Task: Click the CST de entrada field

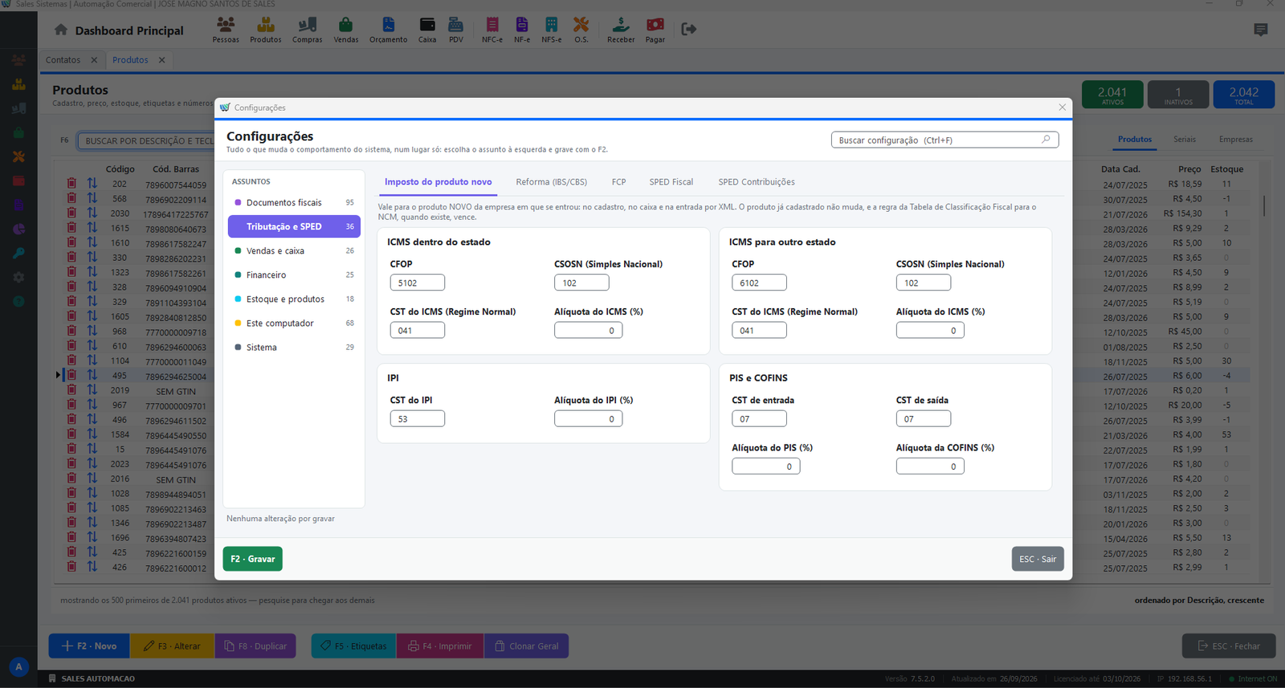Action: click(x=759, y=418)
